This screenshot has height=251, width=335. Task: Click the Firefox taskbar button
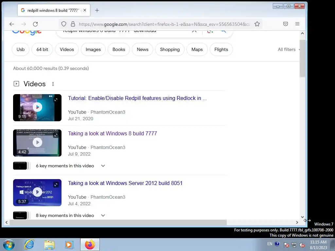(x=90, y=244)
